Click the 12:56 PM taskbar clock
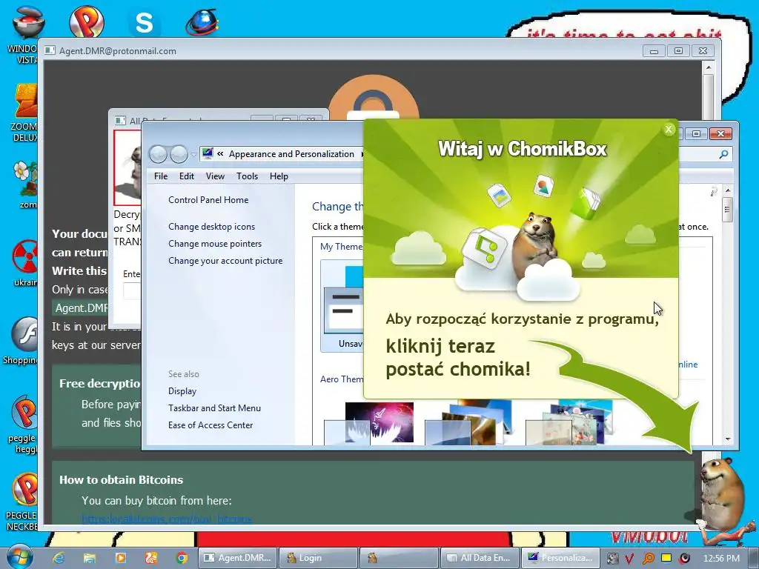 point(721,559)
